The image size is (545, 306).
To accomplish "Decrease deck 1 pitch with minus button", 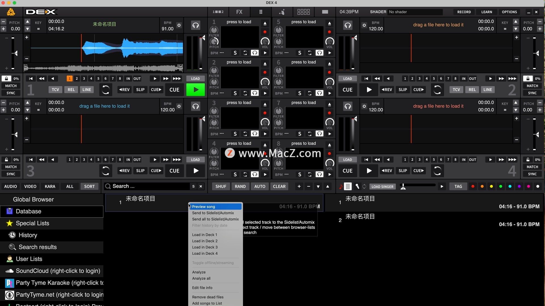I will click(3, 22).
